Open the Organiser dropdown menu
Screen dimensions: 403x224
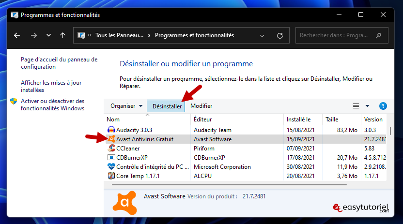click(126, 106)
